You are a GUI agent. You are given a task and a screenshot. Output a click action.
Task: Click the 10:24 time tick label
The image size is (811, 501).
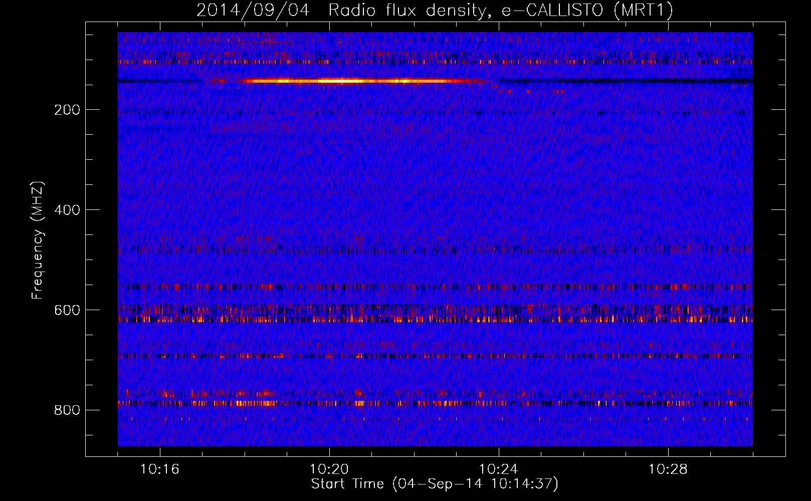(499, 469)
